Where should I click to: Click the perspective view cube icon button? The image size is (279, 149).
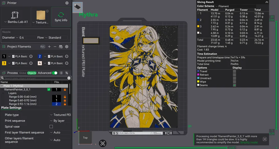coord(103,143)
